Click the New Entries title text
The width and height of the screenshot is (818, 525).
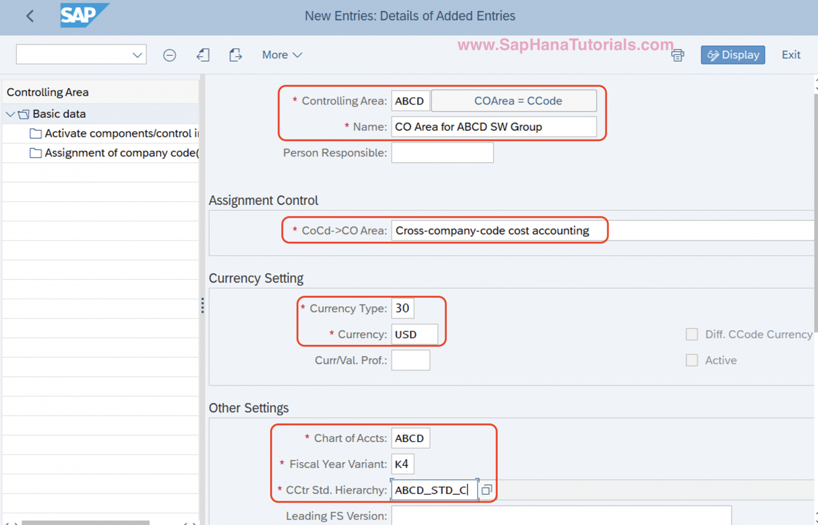pyautogui.click(x=410, y=16)
